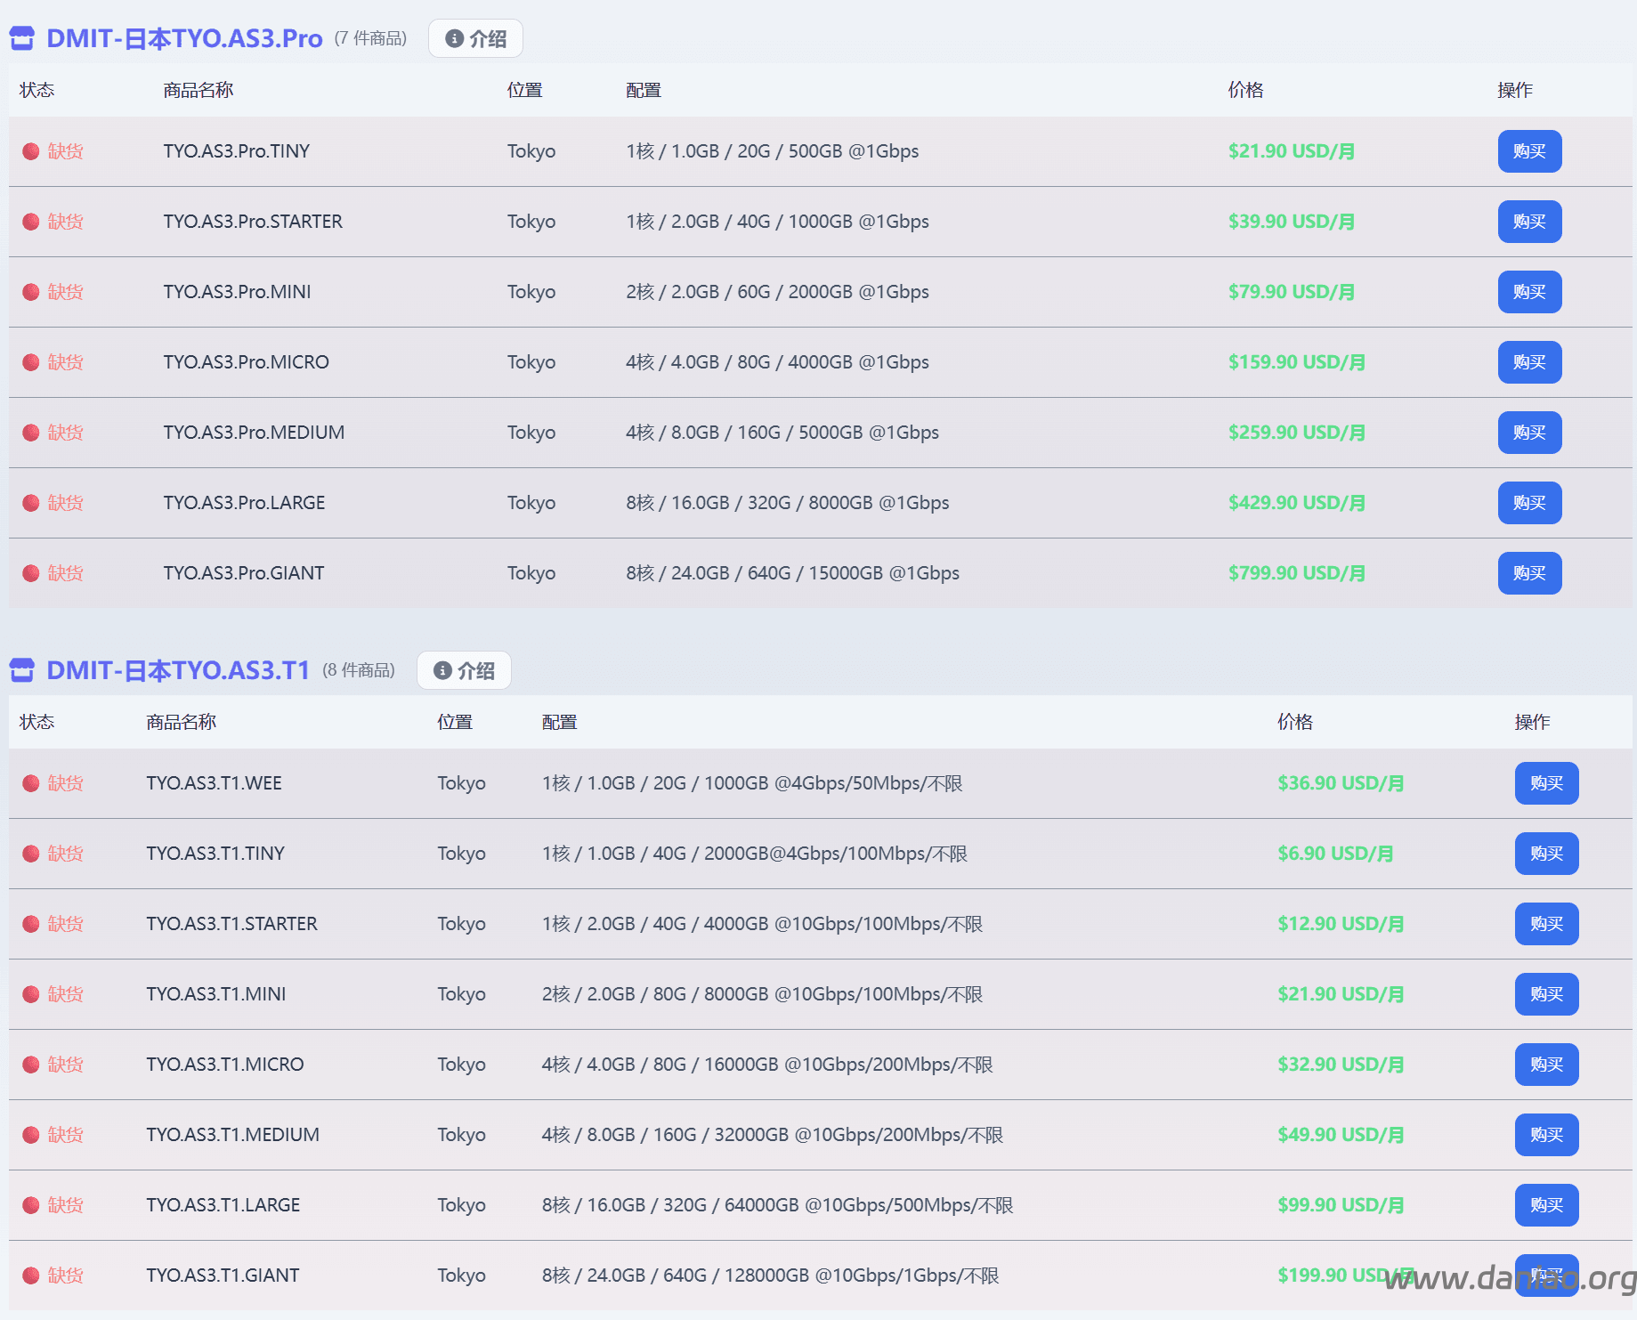Click red status dot for TYO.AS3.T1.WEE
Viewport: 1637px width, 1320px height.
(31, 783)
